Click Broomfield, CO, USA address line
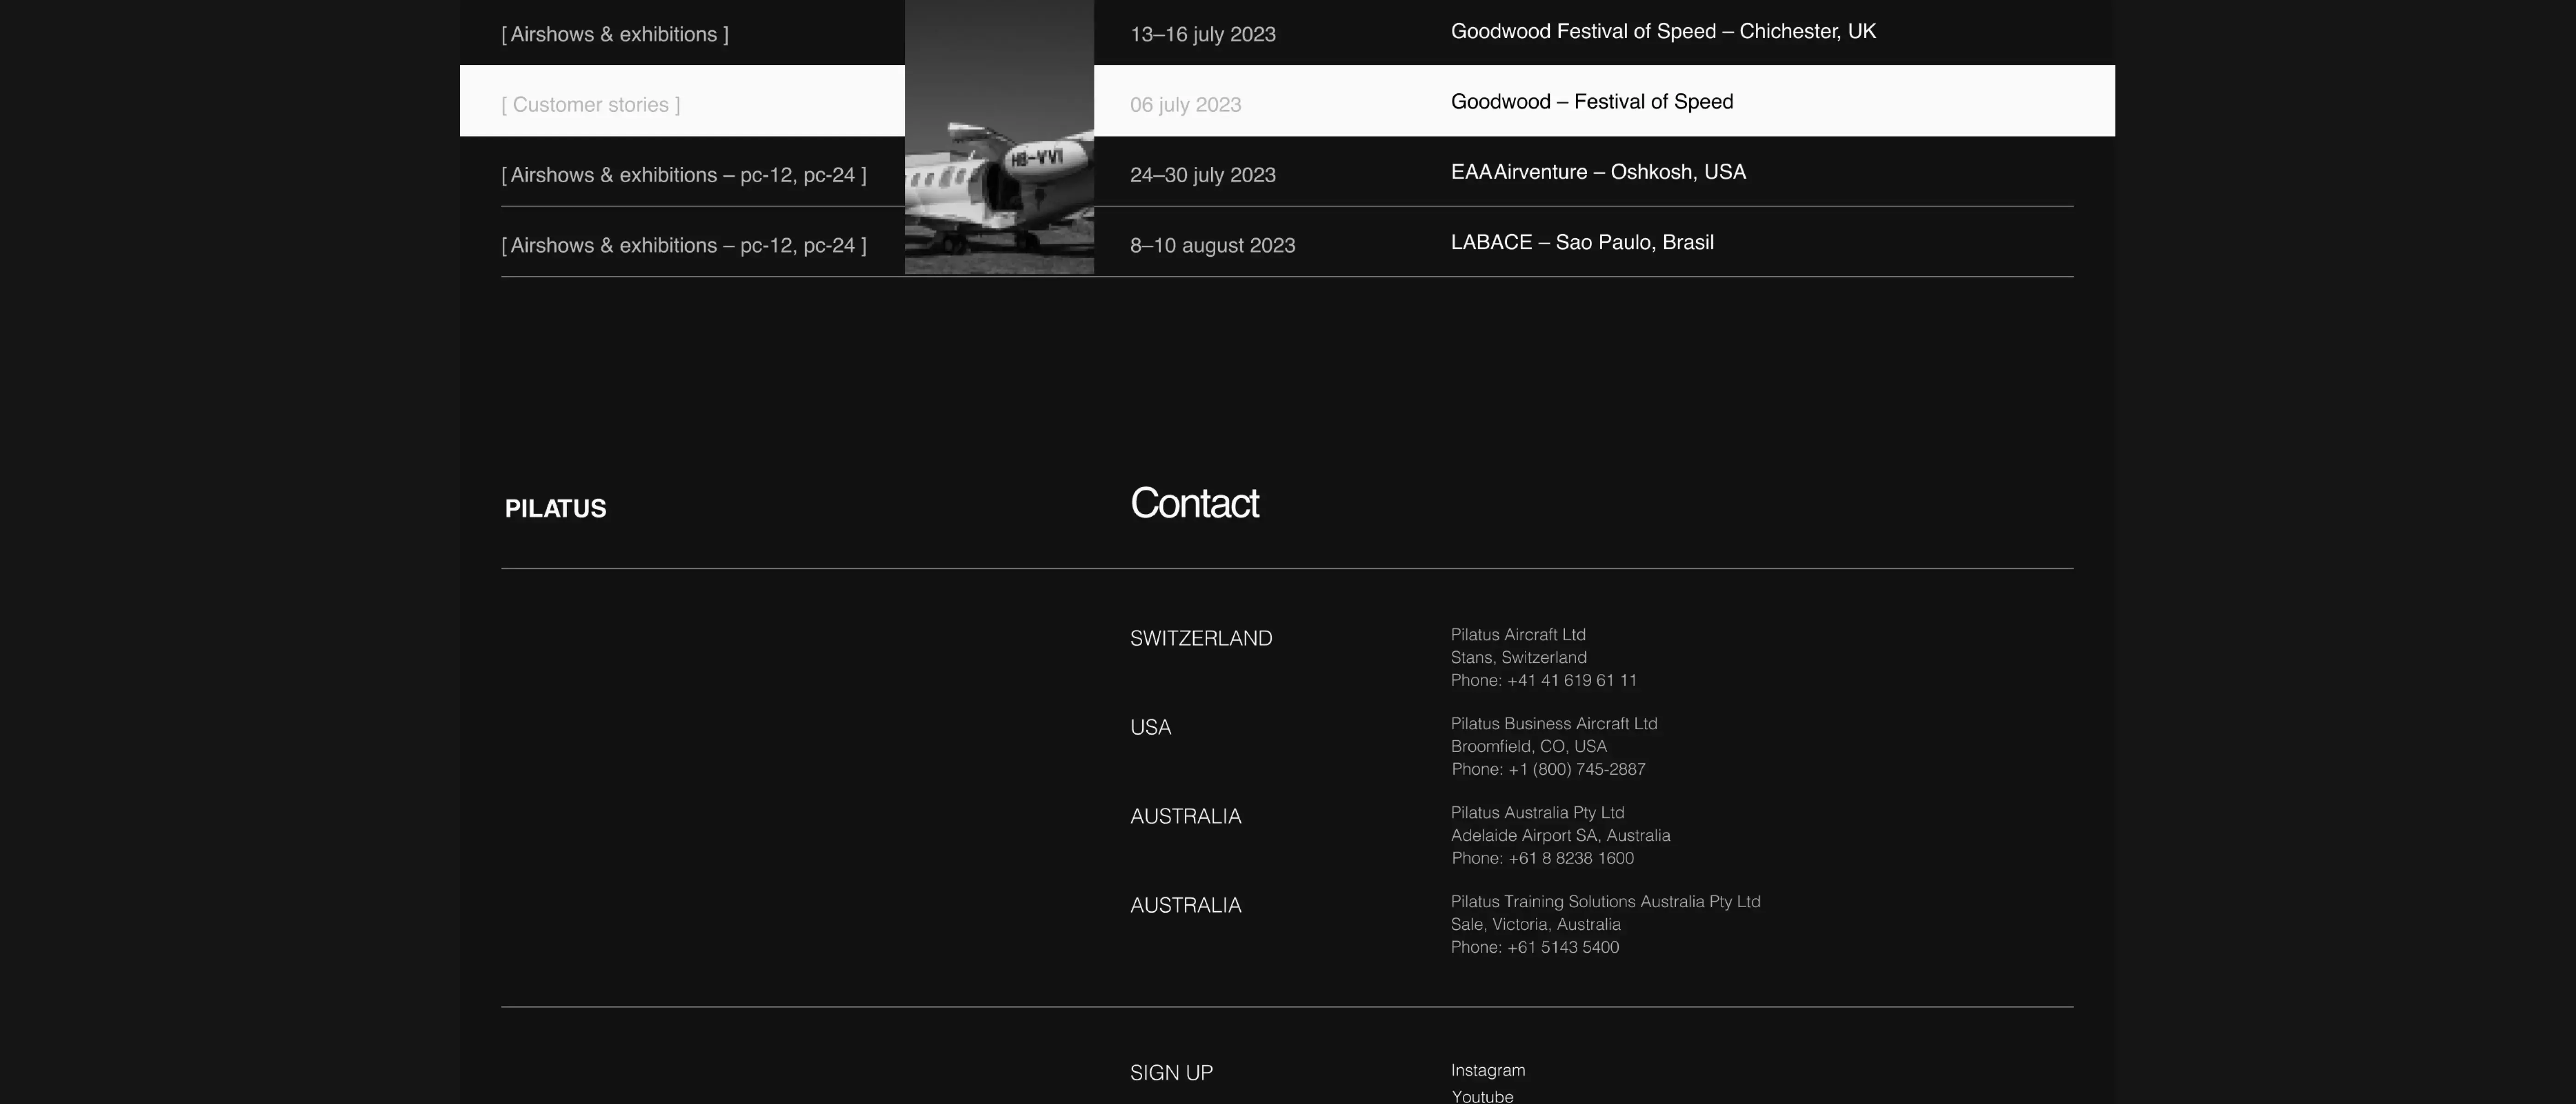The image size is (2576, 1104). [x=1529, y=746]
